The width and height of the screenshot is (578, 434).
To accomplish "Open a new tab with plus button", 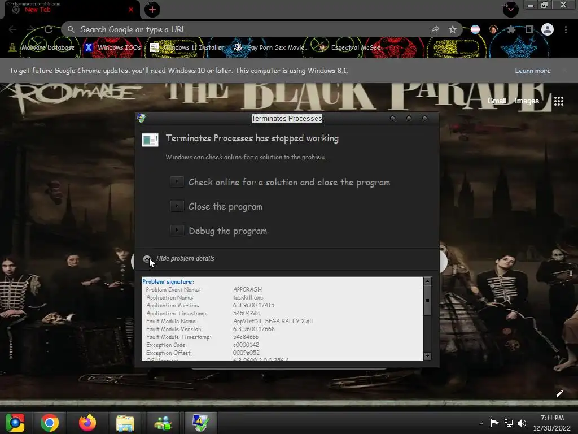I will click(152, 10).
